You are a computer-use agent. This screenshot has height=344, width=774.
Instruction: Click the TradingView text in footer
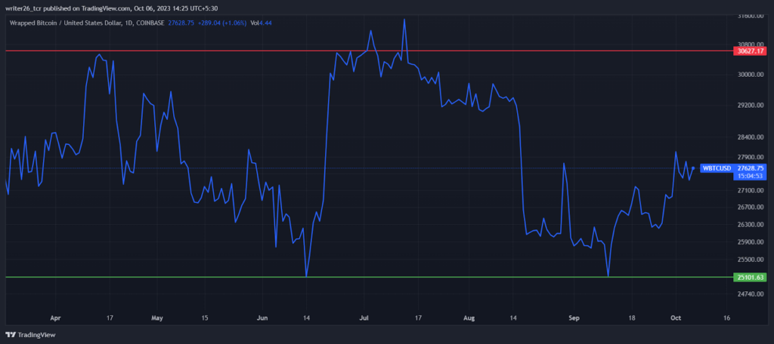(x=36, y=335)
